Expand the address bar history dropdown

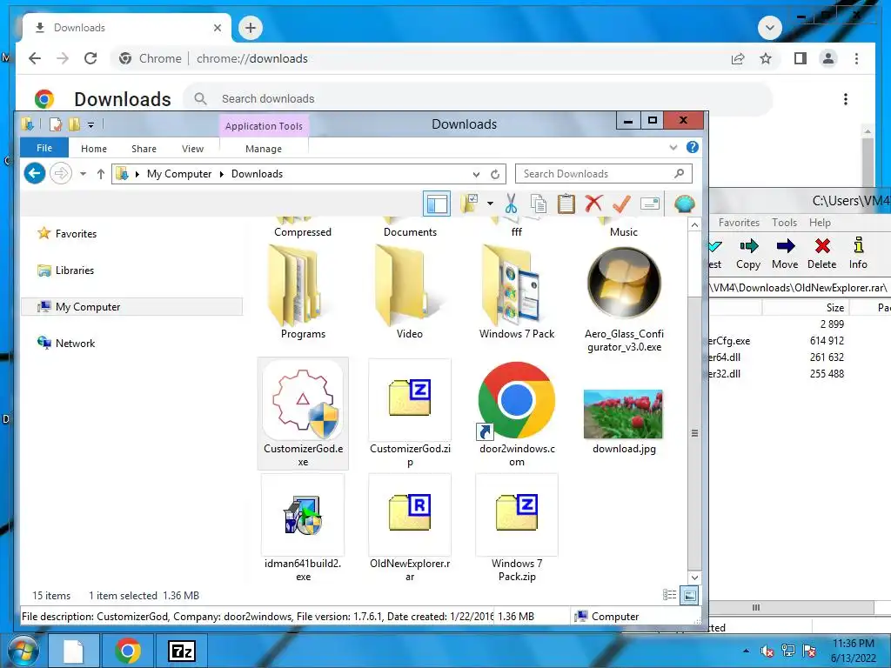[x=476, y=174]
